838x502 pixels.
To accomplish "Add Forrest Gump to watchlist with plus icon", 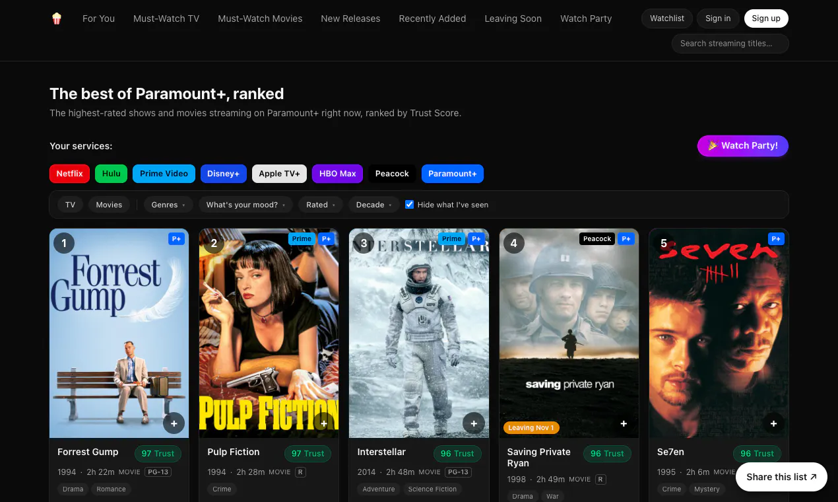I will pyautogui.click(x=174, y=423).
